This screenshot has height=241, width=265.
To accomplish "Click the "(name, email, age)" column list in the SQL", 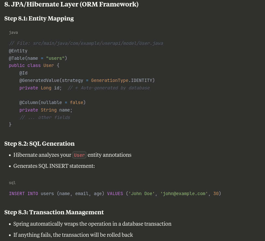I will (x=81, y=194).
